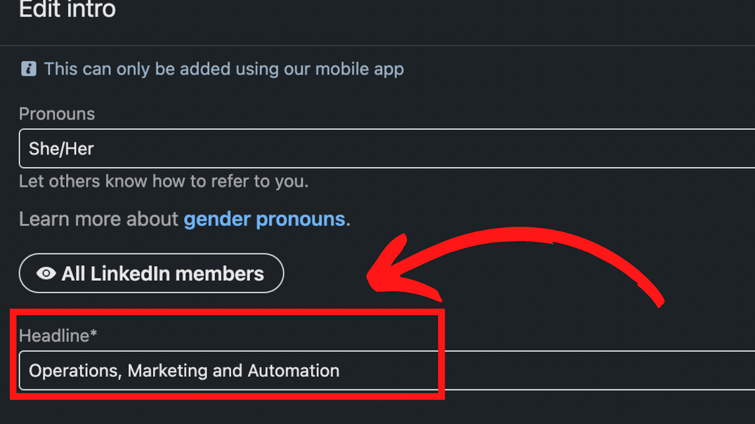The height and width of the screenshot is (424, 755).
Task: Click inside the Headline input field
Action: coord(387,370)
